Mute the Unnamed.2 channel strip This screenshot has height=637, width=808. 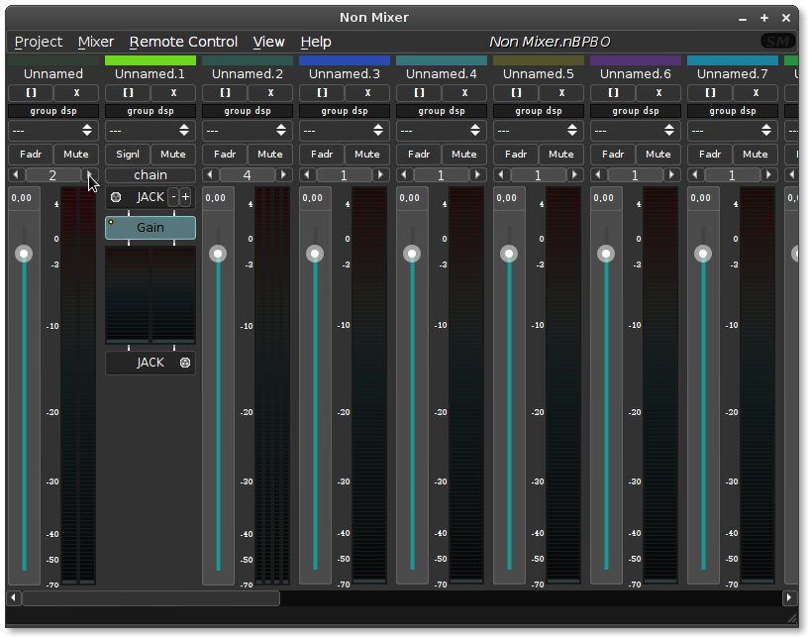pyautogui.click(x=270, y=154)
